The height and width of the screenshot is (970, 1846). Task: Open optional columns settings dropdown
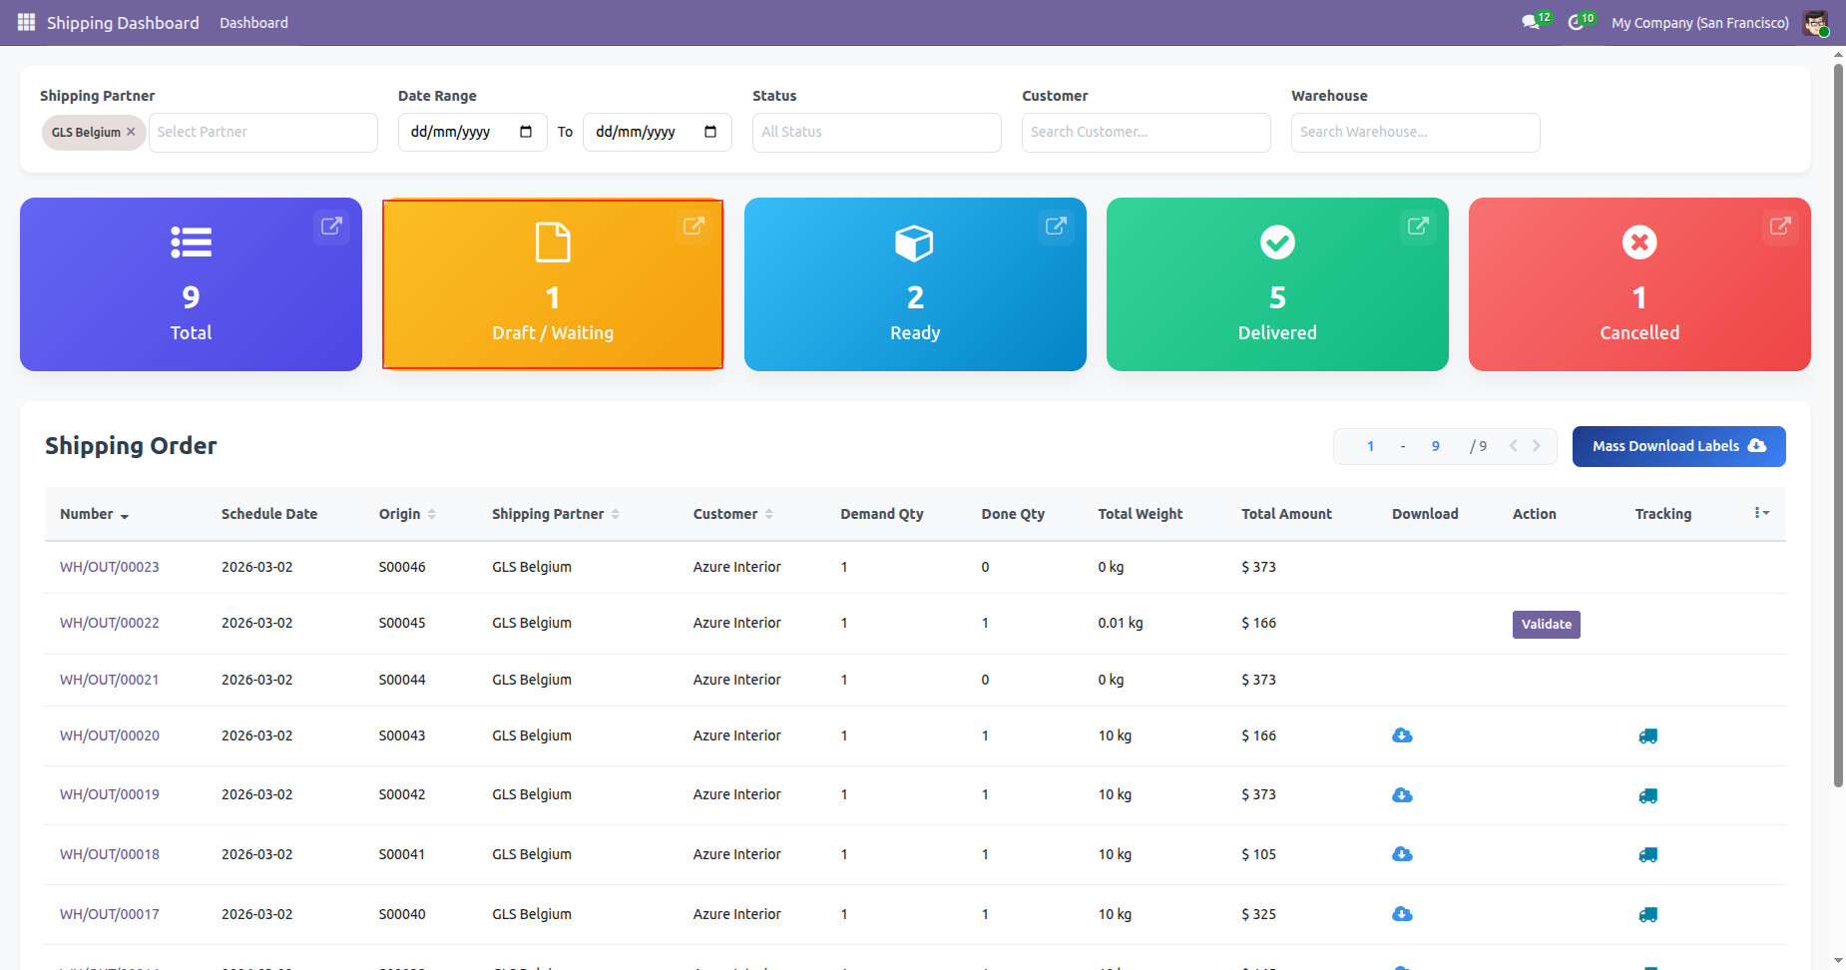[1761, 513]
